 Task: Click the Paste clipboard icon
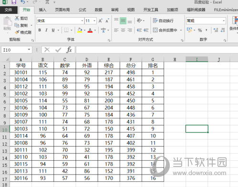[7, 21]
